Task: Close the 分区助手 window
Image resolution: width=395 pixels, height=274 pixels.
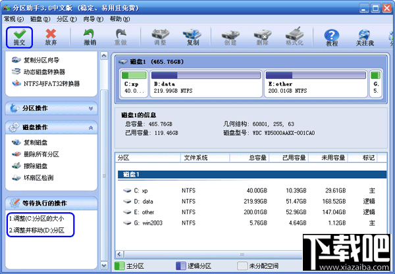Action: pos(387,9)
